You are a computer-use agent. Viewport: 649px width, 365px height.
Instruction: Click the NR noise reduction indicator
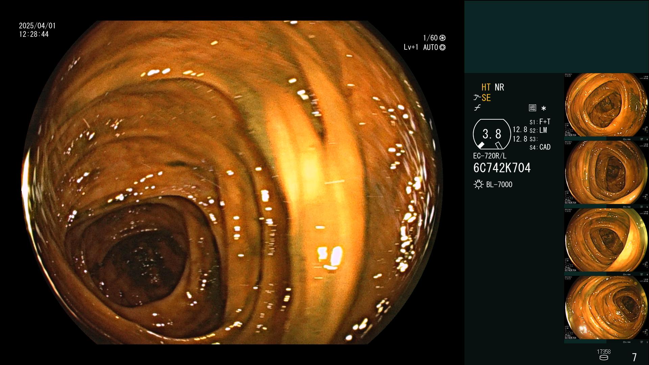click(x=499, y=87)
